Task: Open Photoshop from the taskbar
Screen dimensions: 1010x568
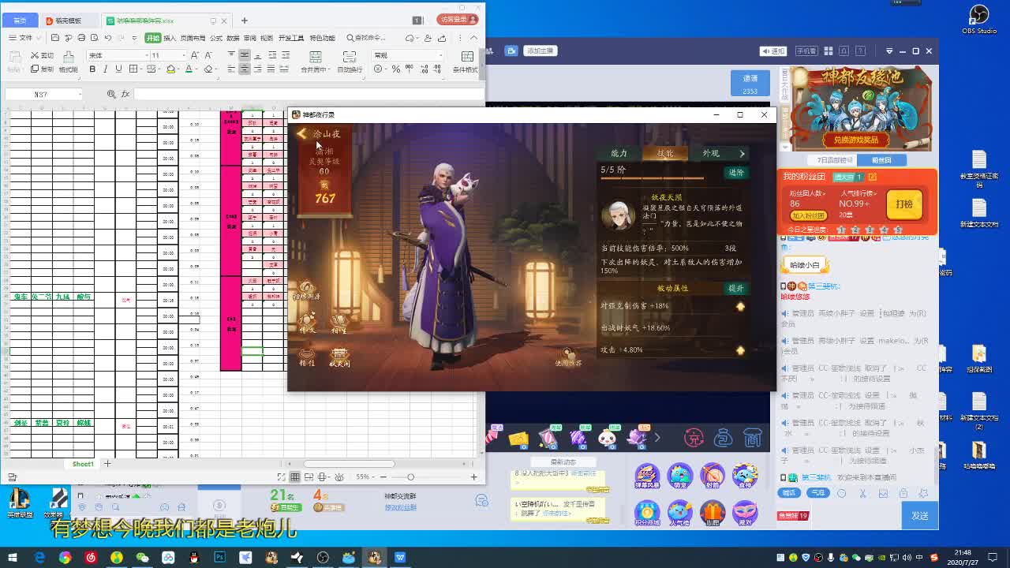Action: pos(219,558)
